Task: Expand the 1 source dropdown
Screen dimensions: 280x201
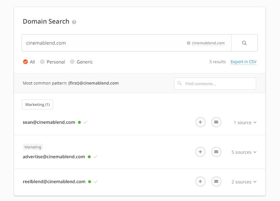Action: click(245, 123)
